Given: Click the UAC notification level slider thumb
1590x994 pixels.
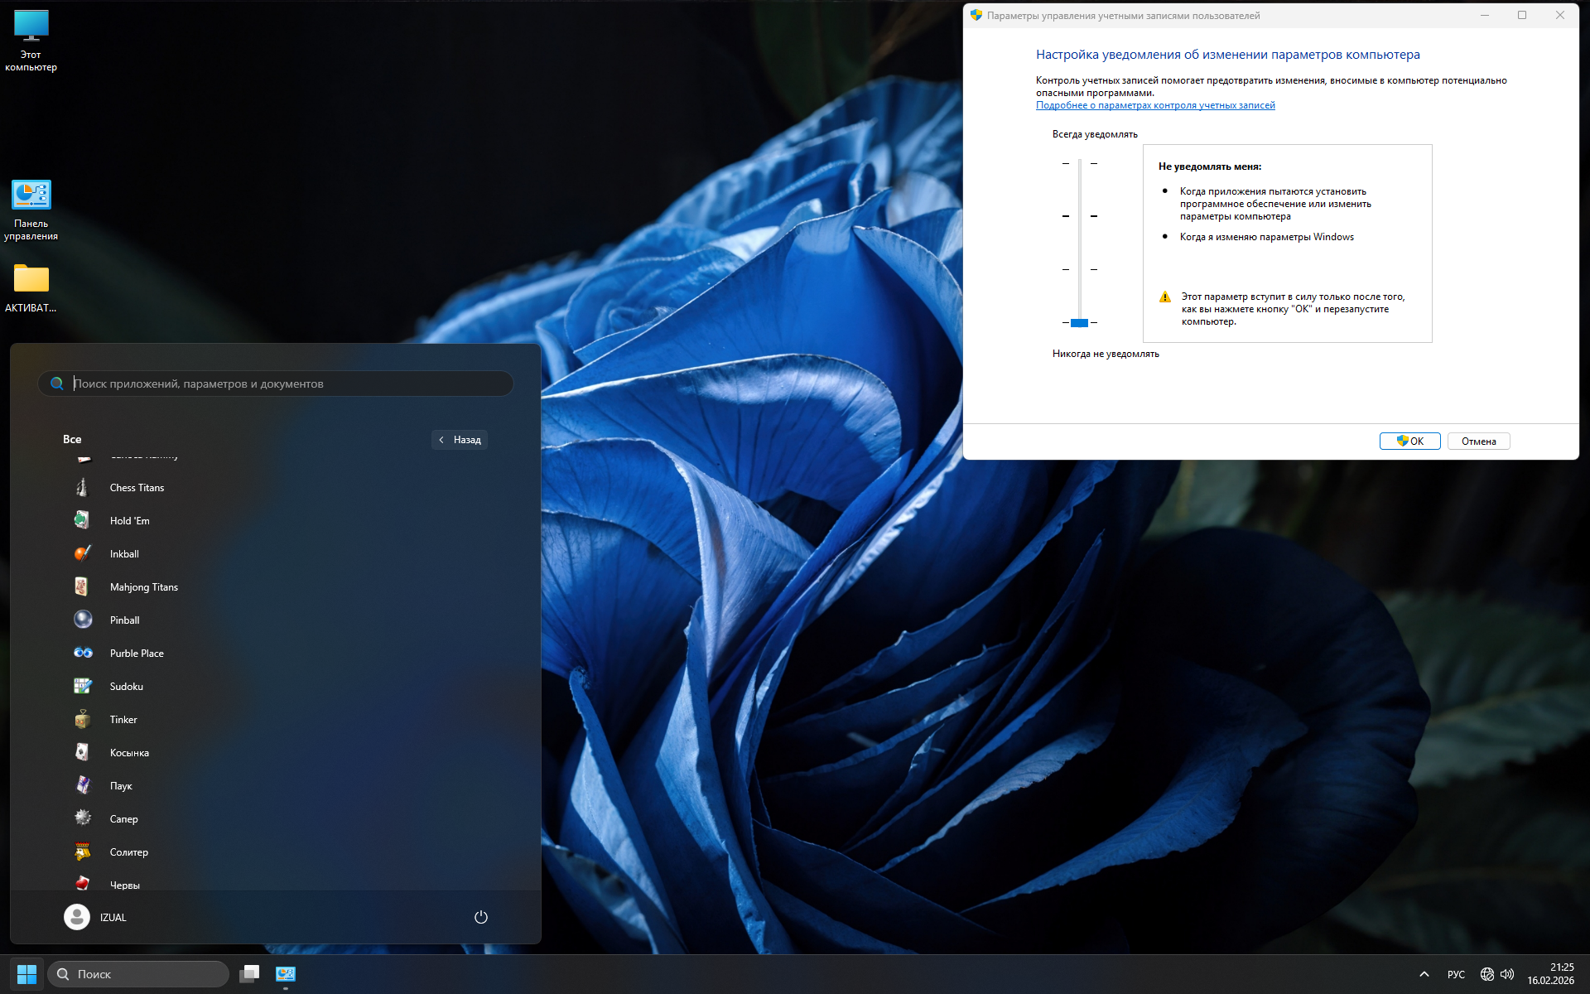Looking at the screenshot, I should pos(1079,322).
